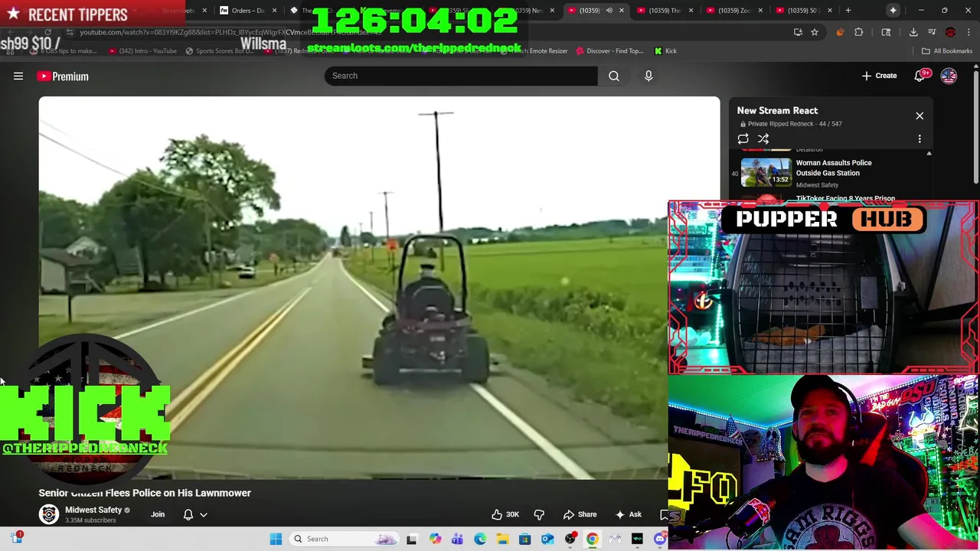980x551 pixels.
Task: Open the Widgets icon on taskbar
Action: point(17,538)
